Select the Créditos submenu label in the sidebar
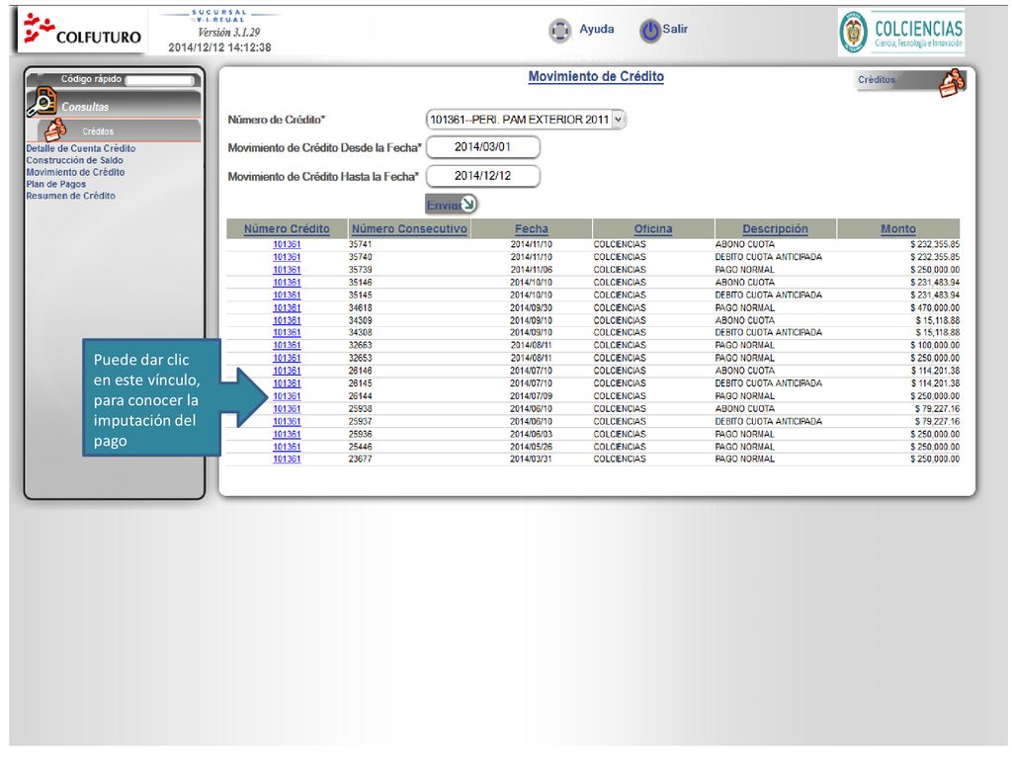Screen dimensions: 1012x759 click(x=98, y=131)
